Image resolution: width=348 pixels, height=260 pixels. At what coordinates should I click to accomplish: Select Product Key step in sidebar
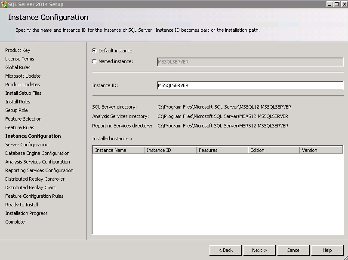tap(18, 50)
